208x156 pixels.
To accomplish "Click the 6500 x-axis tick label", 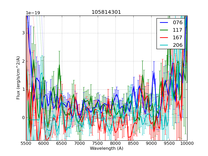I will (x=62, y=143).
